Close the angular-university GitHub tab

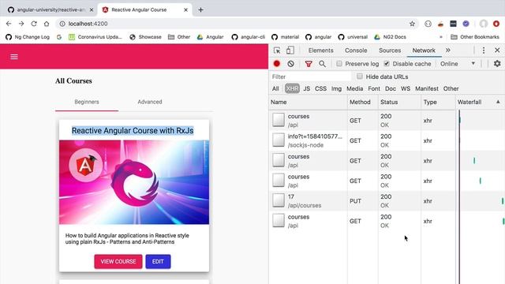click(x=92, y=10)
